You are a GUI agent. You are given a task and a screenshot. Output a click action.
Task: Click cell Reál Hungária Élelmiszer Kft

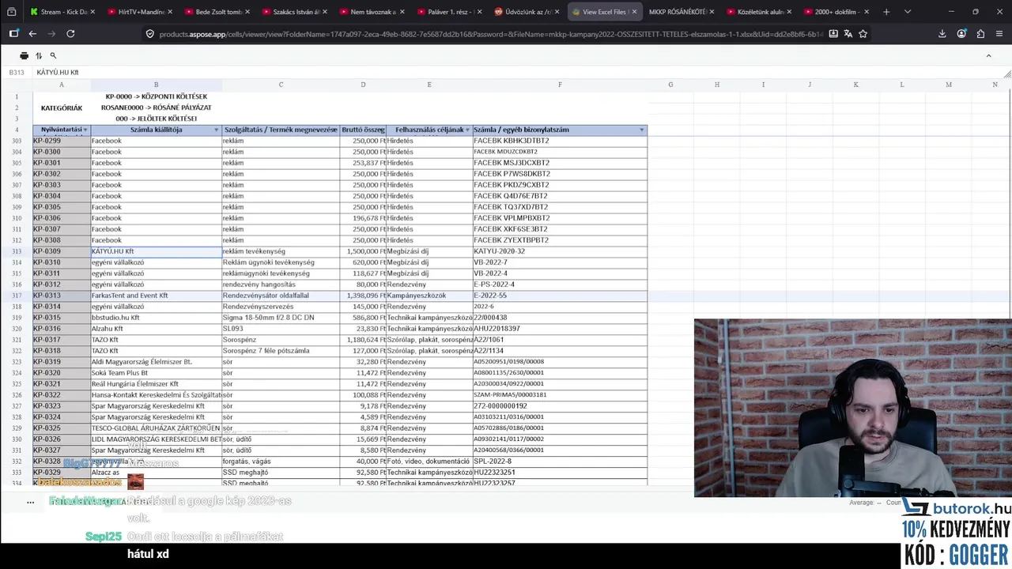[156, 384]
